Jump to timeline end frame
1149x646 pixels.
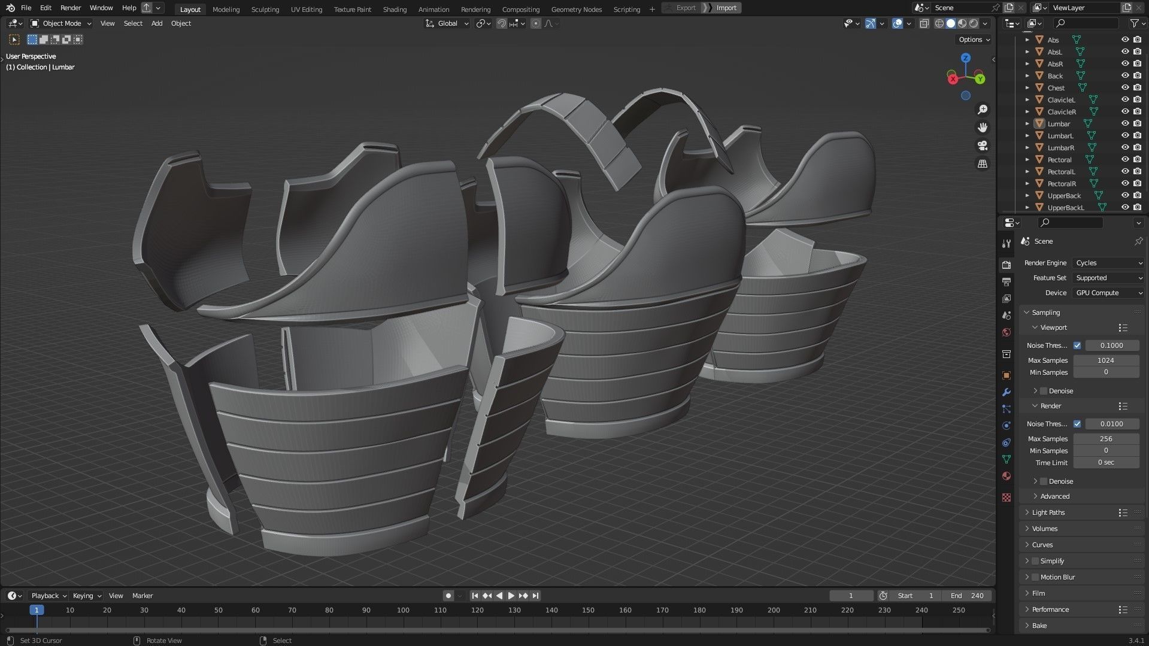pyautogui.click(x=536, y=596)
